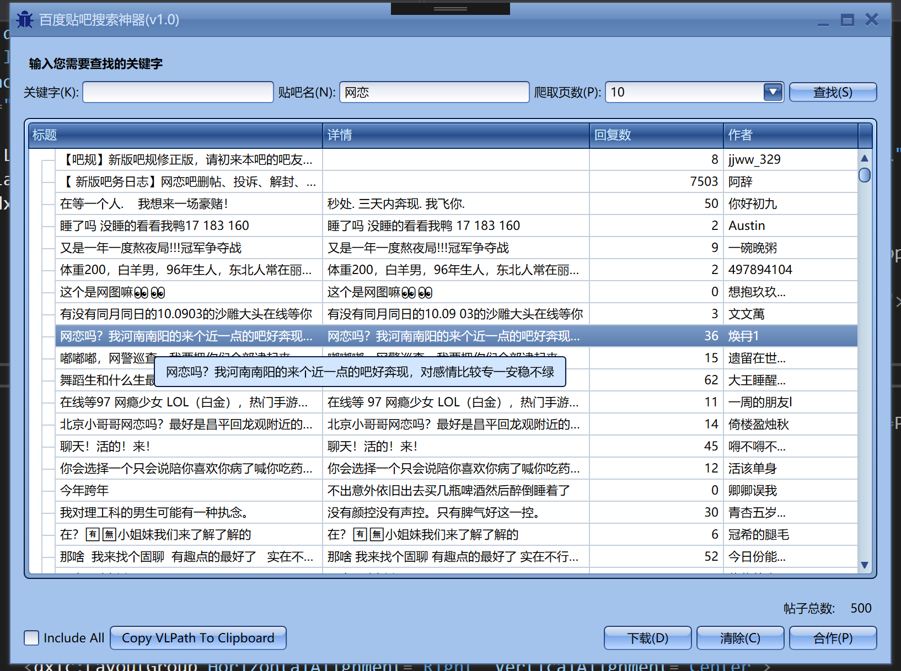Image resolution: width=901 pixels, height=671 pixels.
Task: Click the 关键字 input field
Action: (x=178, y=92)
